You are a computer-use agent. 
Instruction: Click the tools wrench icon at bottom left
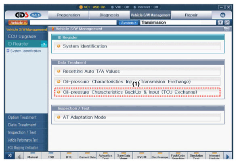(x=10, y=155)
